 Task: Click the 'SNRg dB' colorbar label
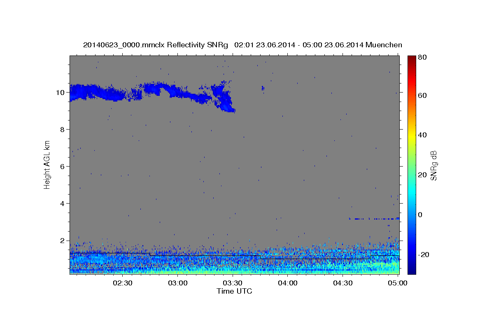coord(433,165)
